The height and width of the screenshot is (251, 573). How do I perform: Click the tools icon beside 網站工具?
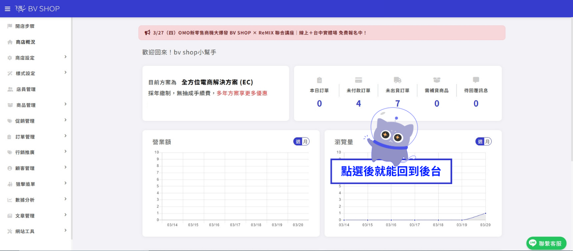[10, 231]
